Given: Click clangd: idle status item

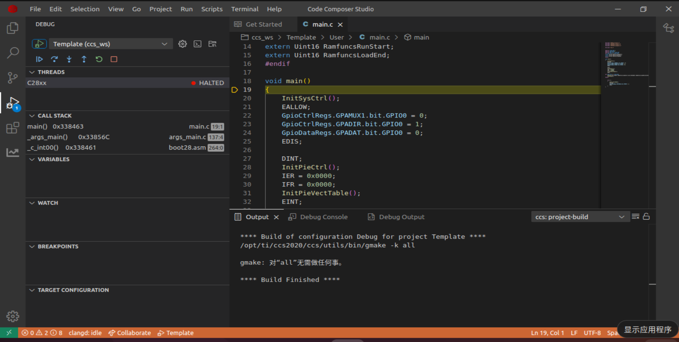Looking at the screenshot, I should (x=85, y=333).
